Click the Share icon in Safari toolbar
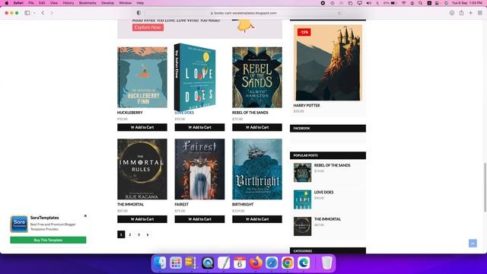Image resolution: width=487 pixels, height=274 pixels. pyautogui.click(x=462, y=13)
